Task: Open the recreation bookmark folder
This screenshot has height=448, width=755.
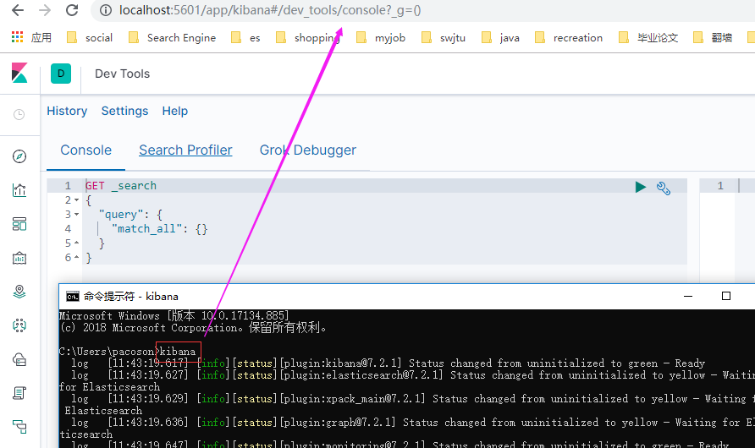Action: tap(569, 37)
